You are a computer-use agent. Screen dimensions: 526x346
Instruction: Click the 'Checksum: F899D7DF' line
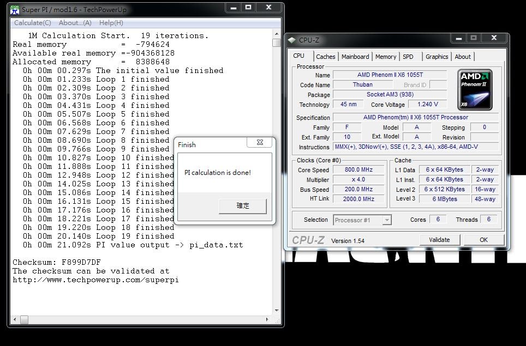(x=57, y=262)
